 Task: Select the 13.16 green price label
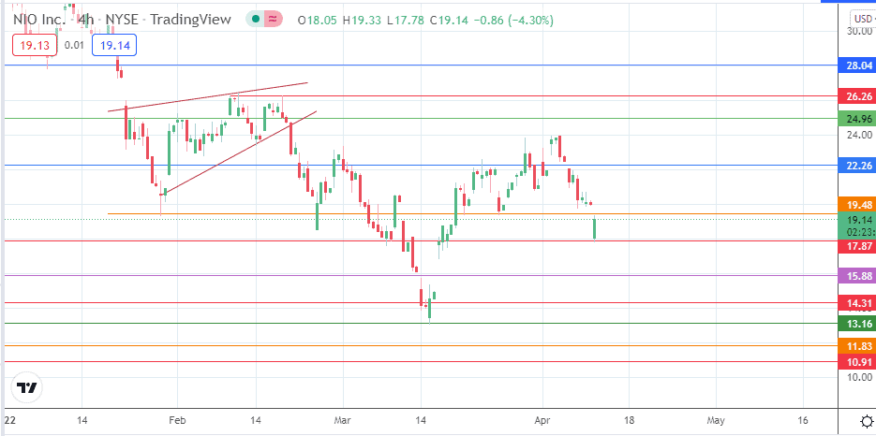858,323
